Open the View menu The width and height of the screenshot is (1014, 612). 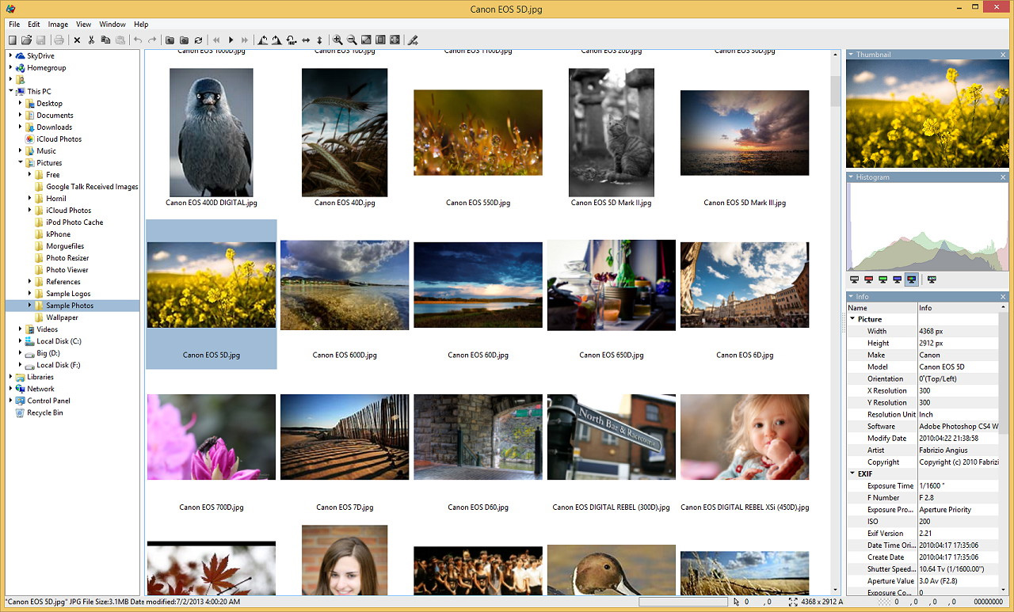point(83,25)
